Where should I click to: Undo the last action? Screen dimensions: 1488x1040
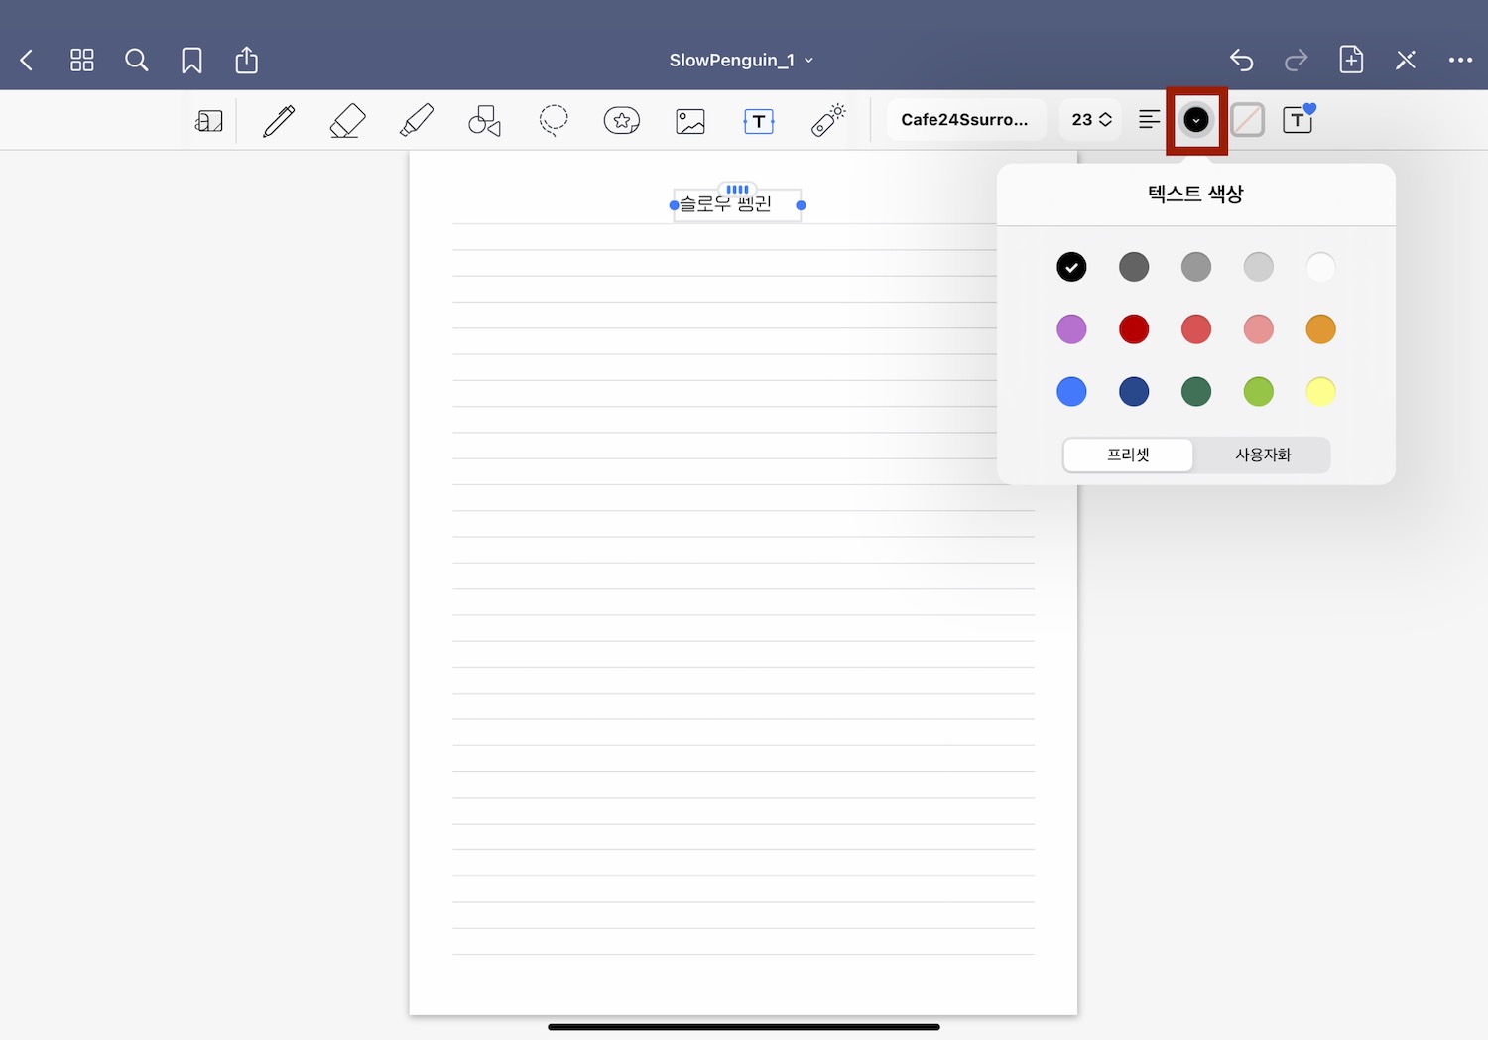coord(1242,61)
